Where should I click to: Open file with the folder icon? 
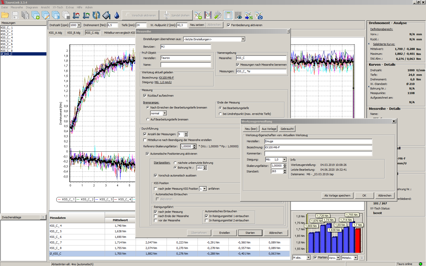[5, 15]
